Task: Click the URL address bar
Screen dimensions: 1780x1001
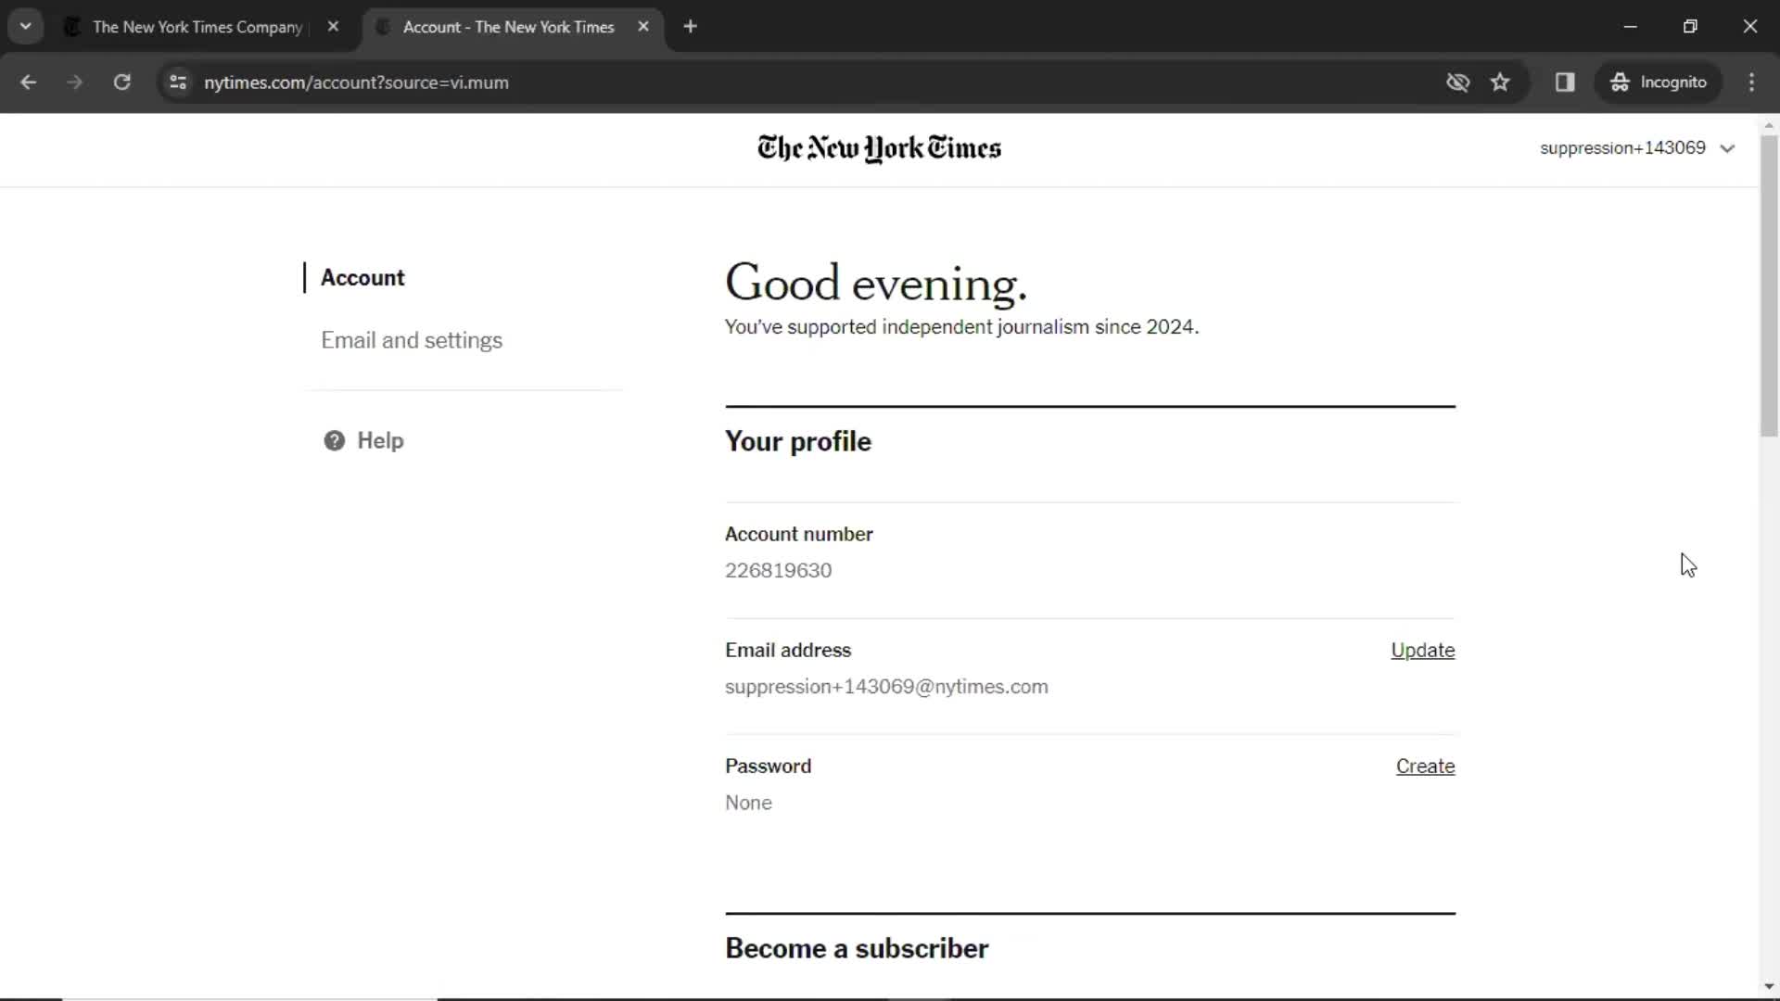Action: pyautogui.click(x=354, y=81)
